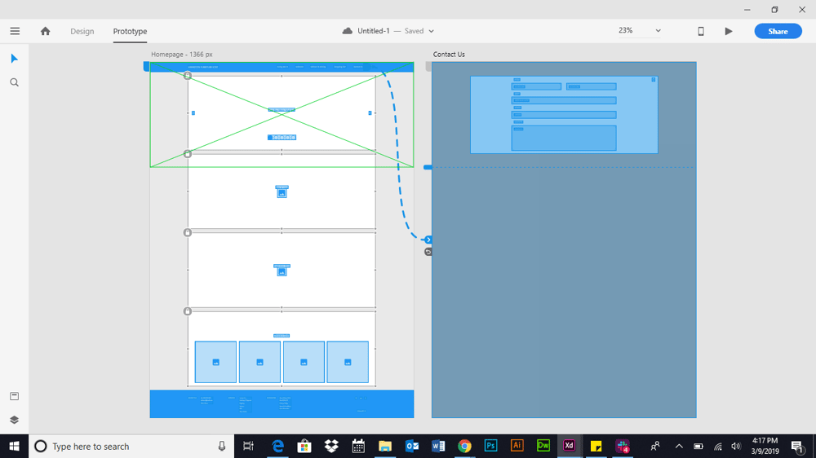Select the third image card in the Homepage bottom row

coord(304,362)
